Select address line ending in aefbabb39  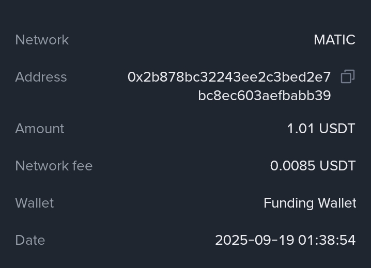coord(264,96)
